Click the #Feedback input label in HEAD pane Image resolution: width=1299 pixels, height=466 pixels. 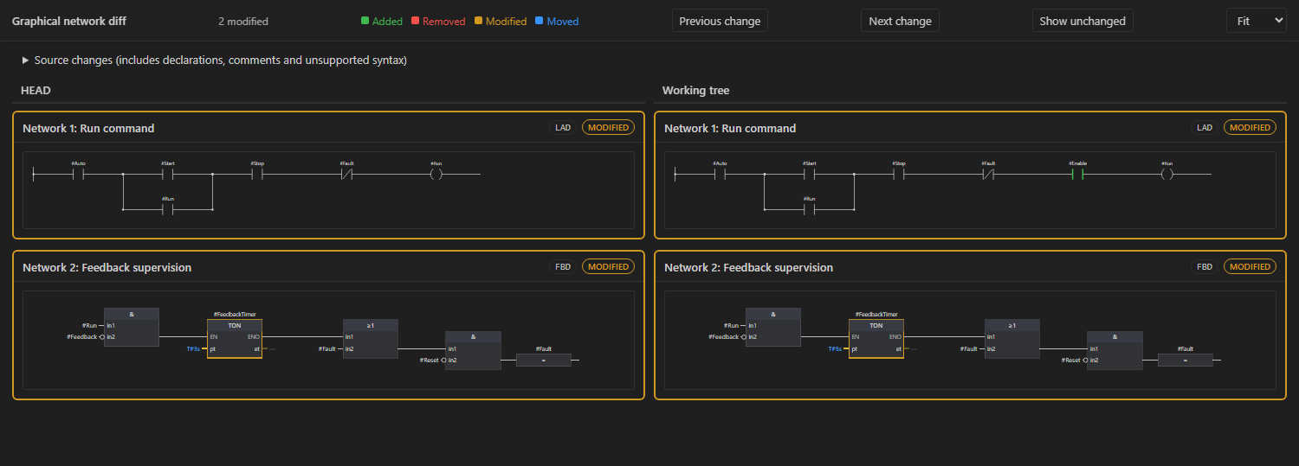[81, 336]
